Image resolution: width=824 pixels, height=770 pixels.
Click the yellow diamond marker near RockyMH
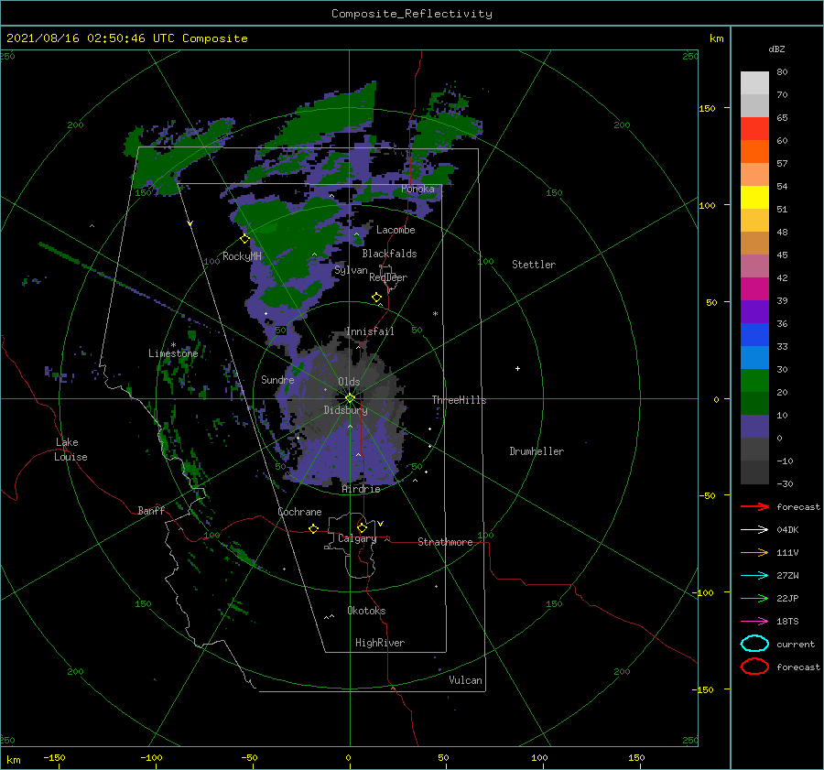[x=244, y=239]
